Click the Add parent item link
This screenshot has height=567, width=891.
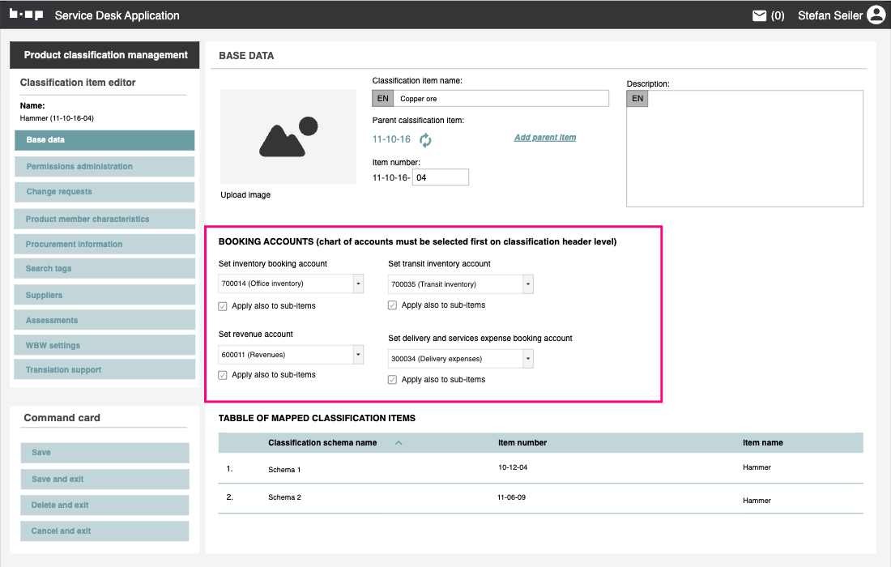pos(545,138)
